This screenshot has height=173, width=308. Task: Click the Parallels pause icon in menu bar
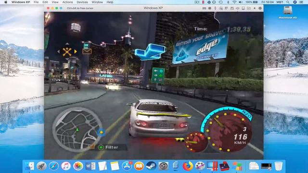[x=203, y=2]
